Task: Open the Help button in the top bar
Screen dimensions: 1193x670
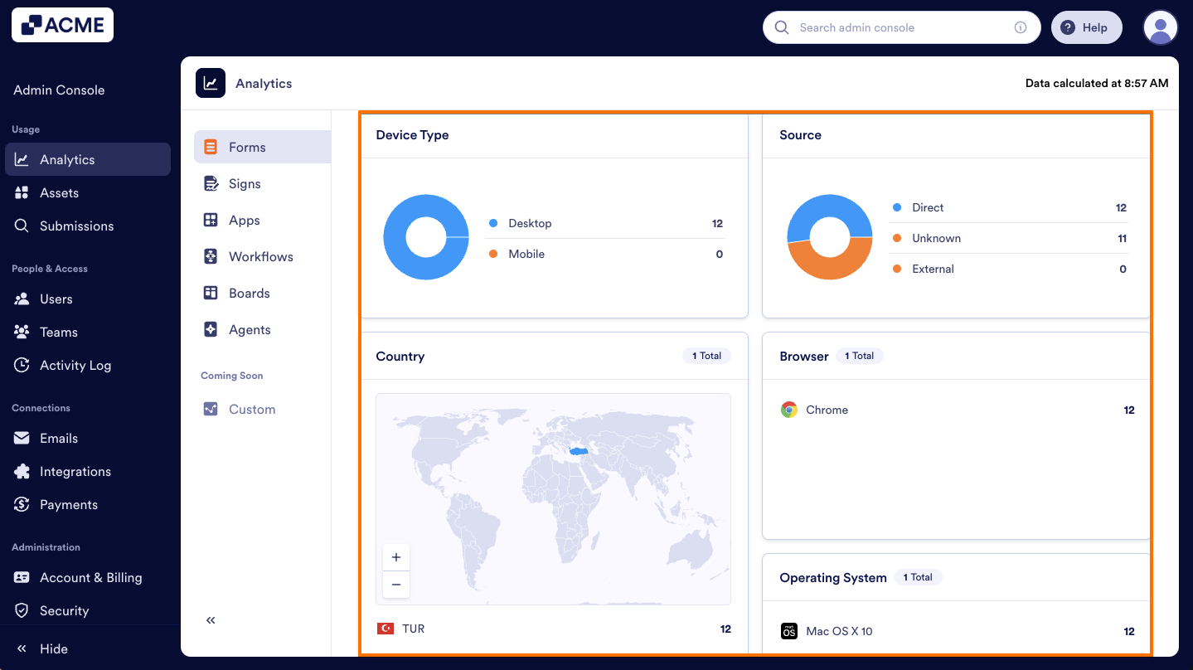Action: tap(1086, 27)
